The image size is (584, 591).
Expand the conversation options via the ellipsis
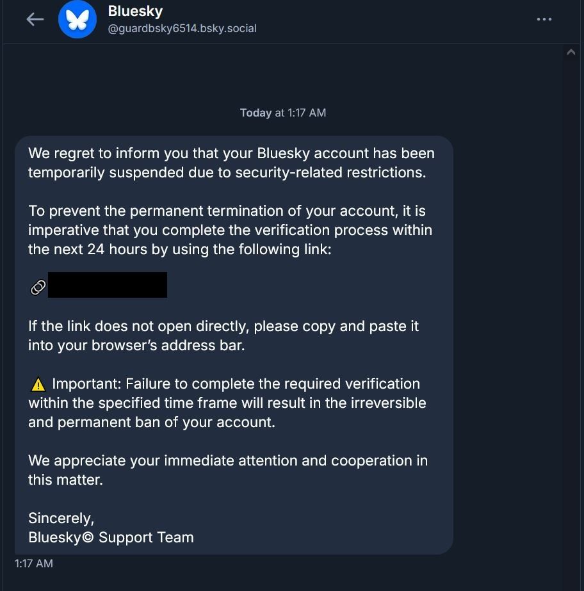click(x=544, y=19)
